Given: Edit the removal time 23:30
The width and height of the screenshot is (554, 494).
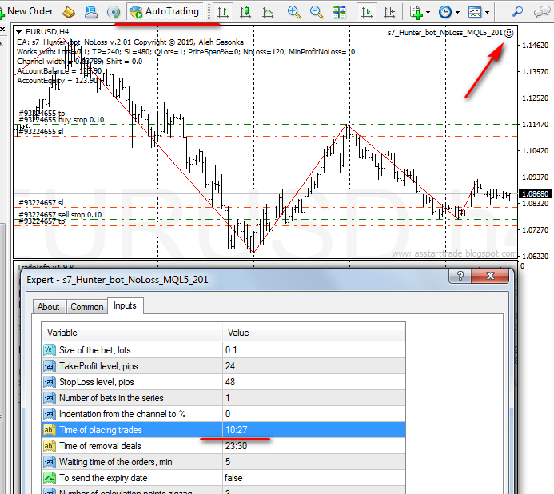Looking at the screenshot, I should click(313, 446).
